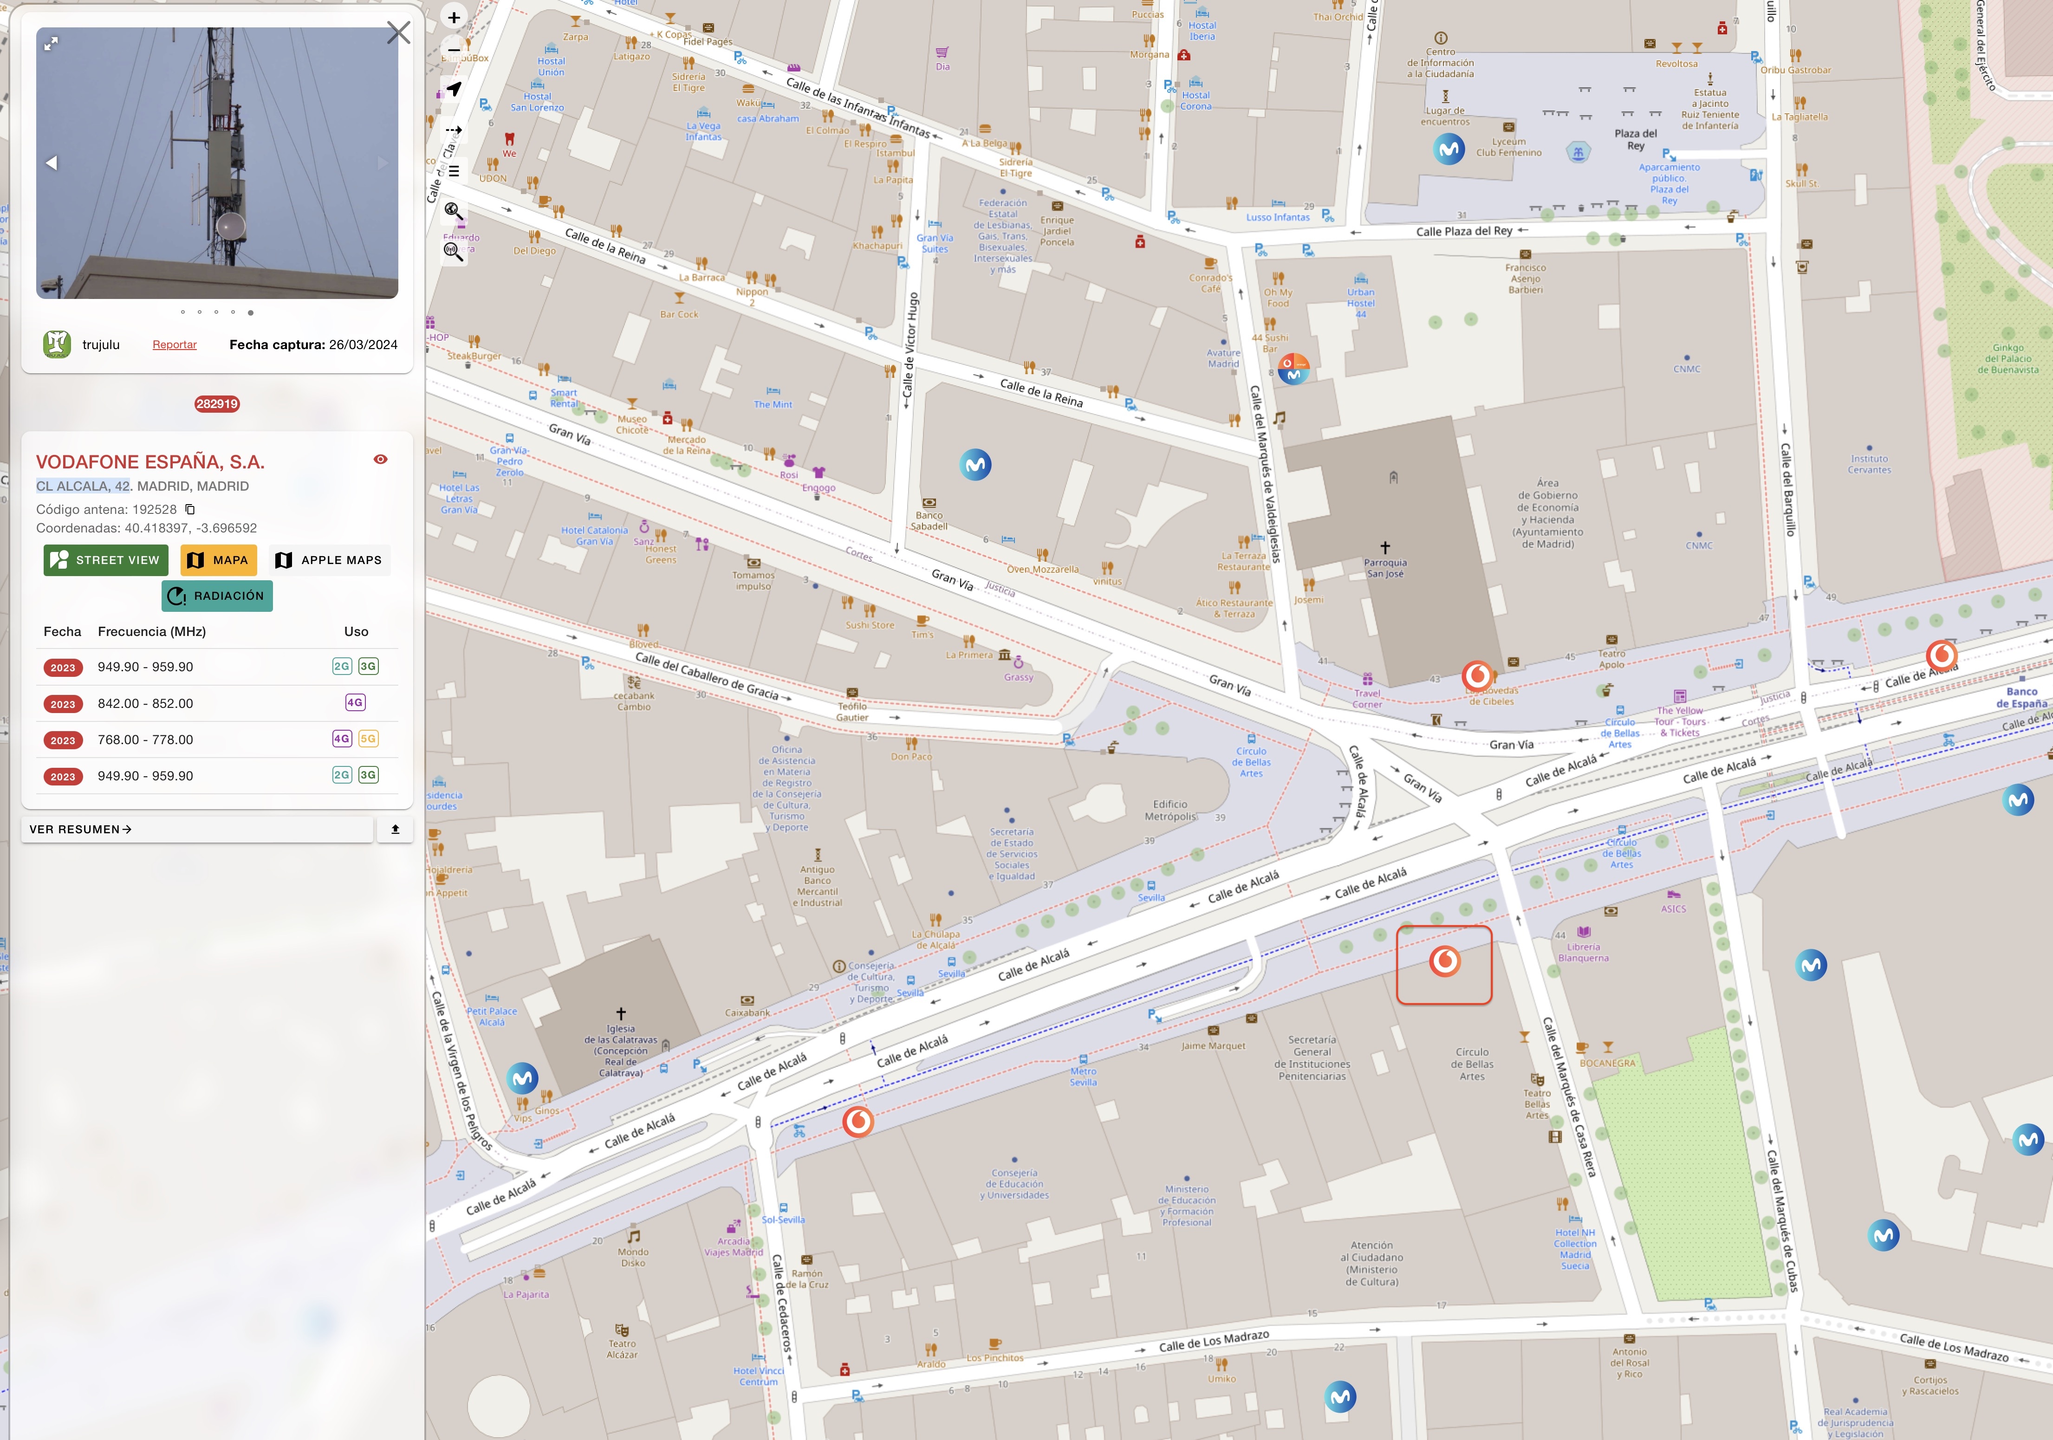2053x1440 pixels.
Task: Toggle the red eye visibility icon
Action: click(x=381, y=460)
